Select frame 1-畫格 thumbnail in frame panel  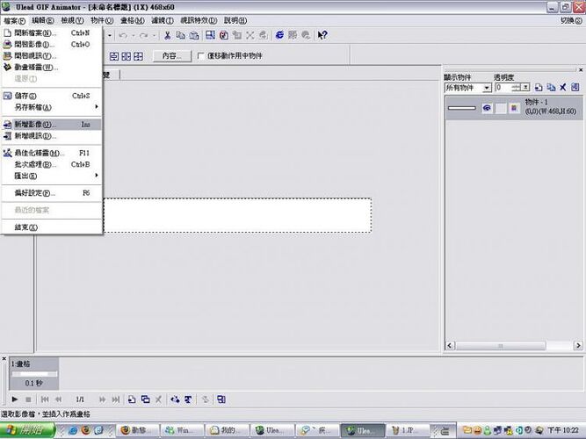tap(34, 374)
